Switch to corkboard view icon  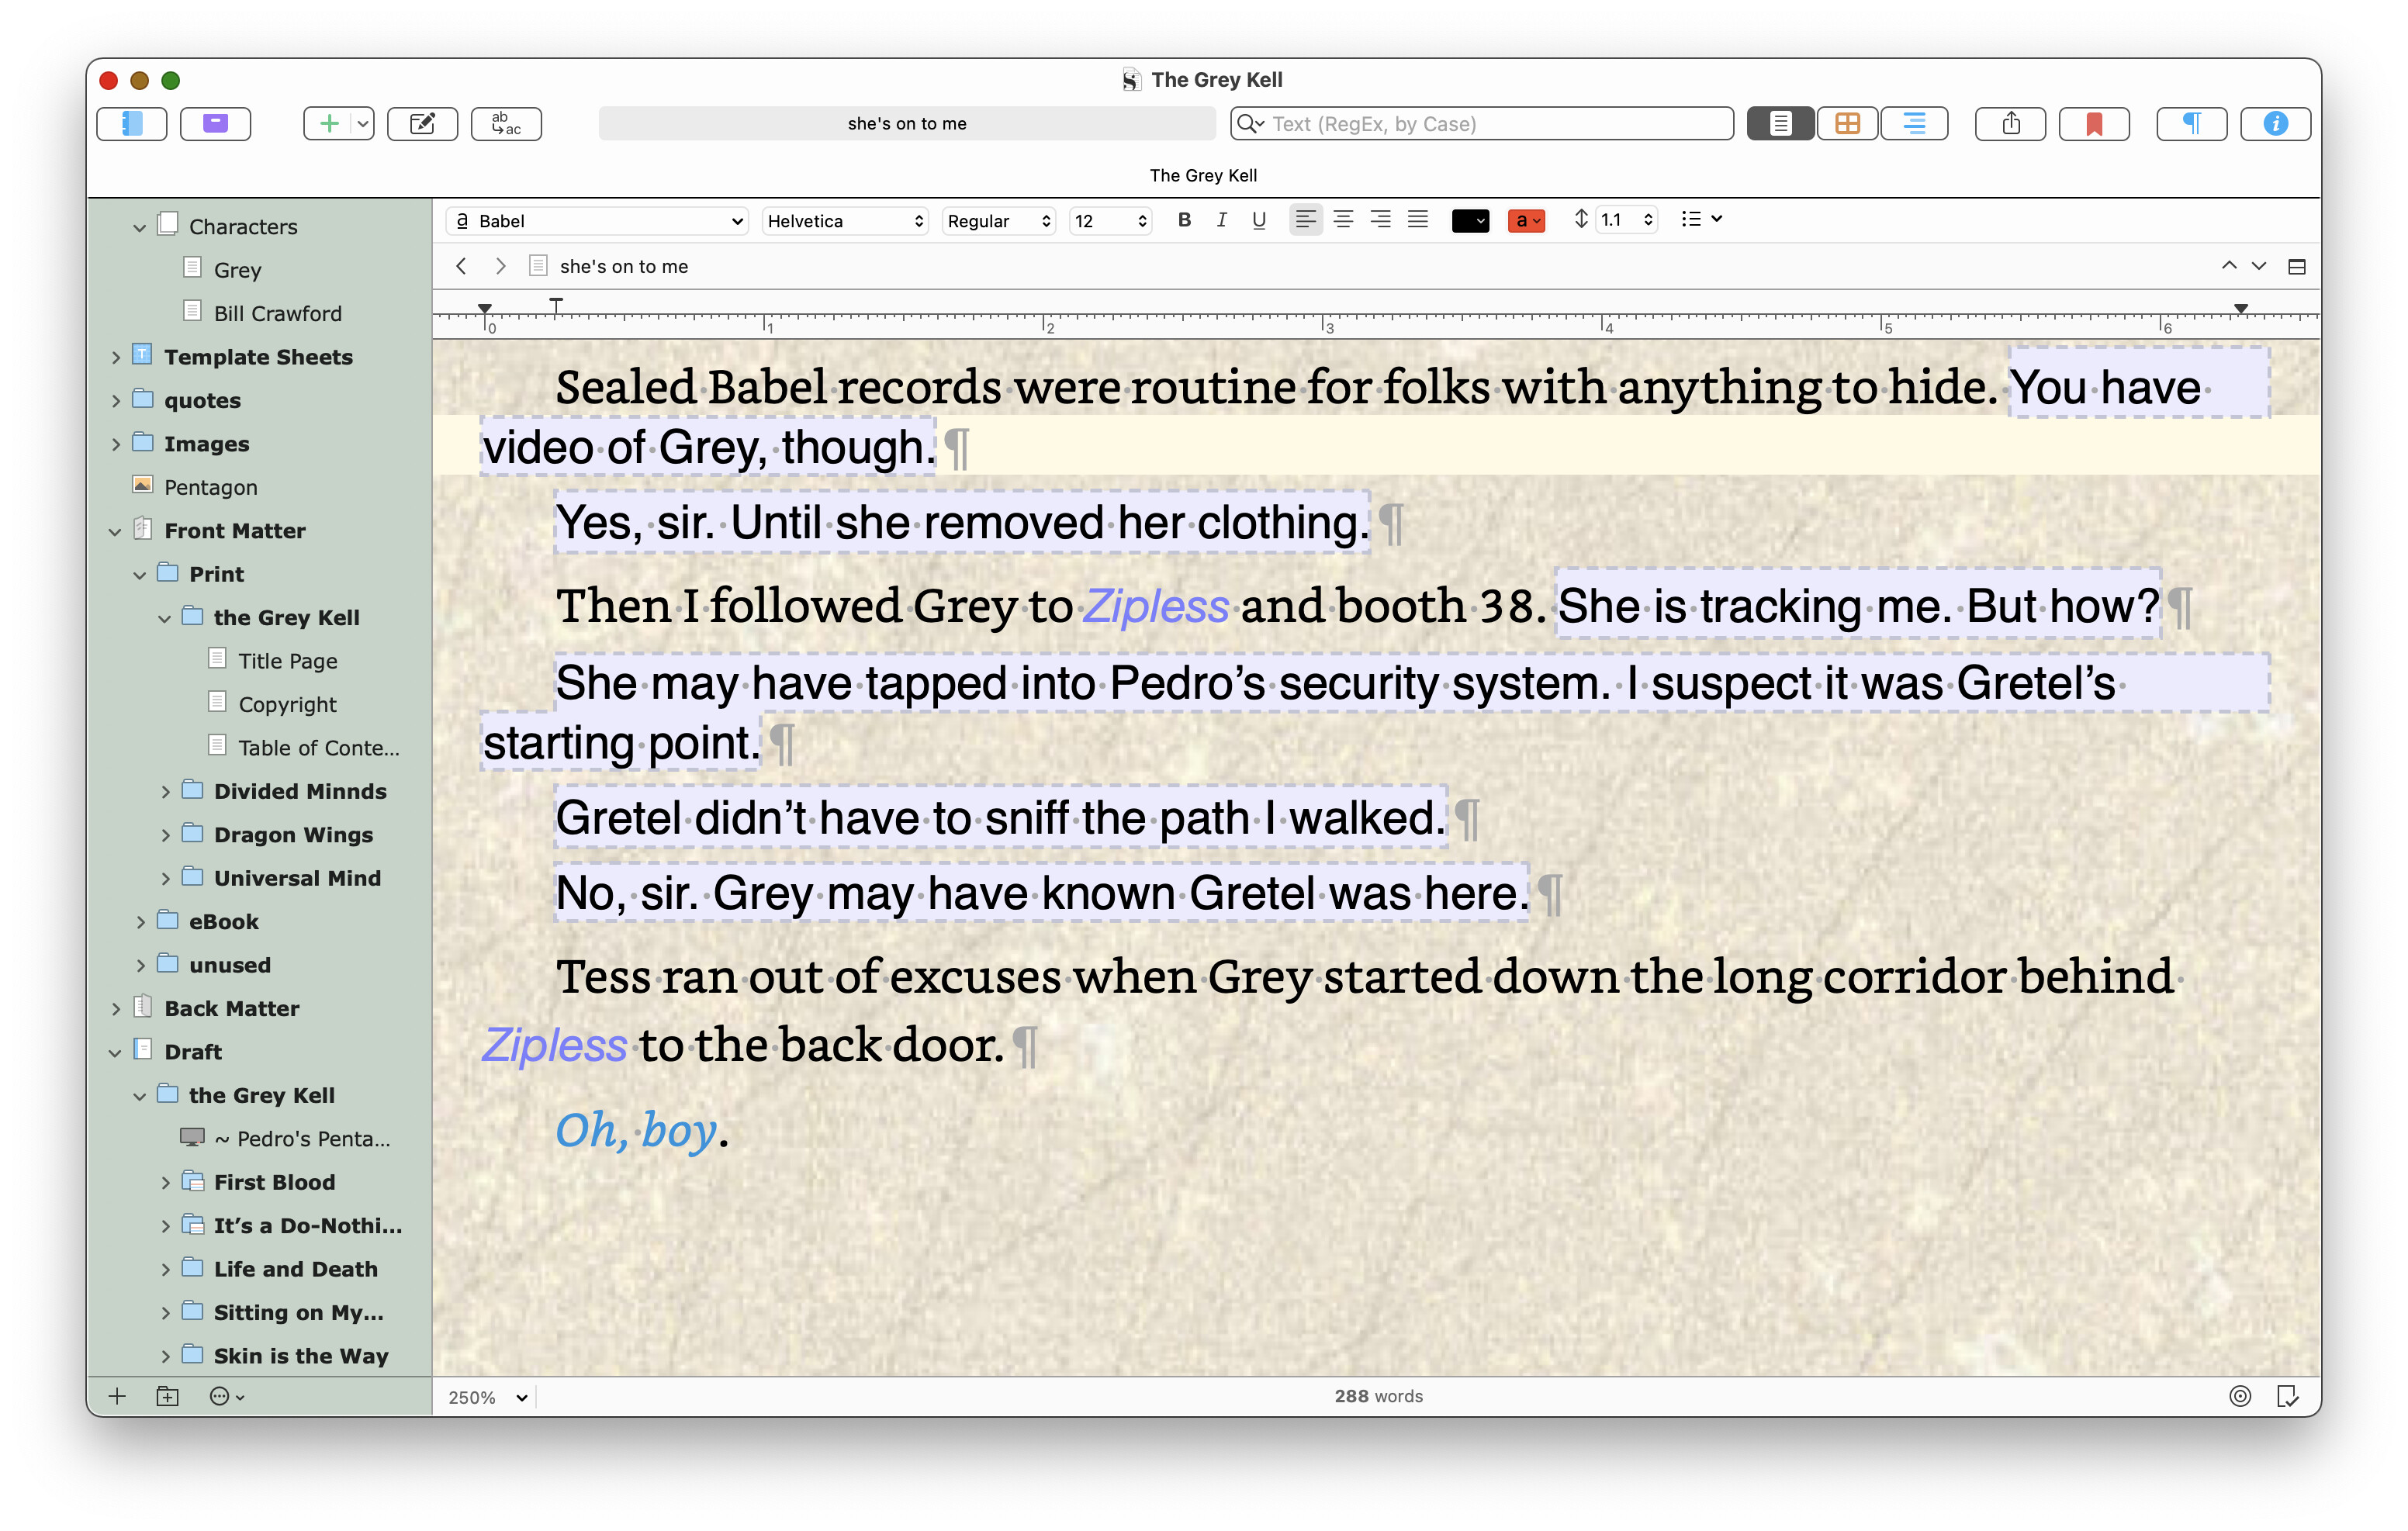click(1847, 123)
